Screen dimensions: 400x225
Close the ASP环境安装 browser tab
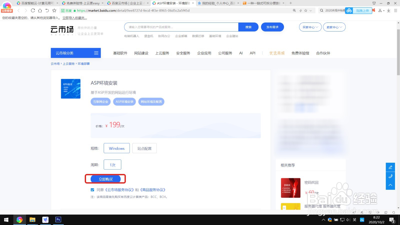[193, 3]
